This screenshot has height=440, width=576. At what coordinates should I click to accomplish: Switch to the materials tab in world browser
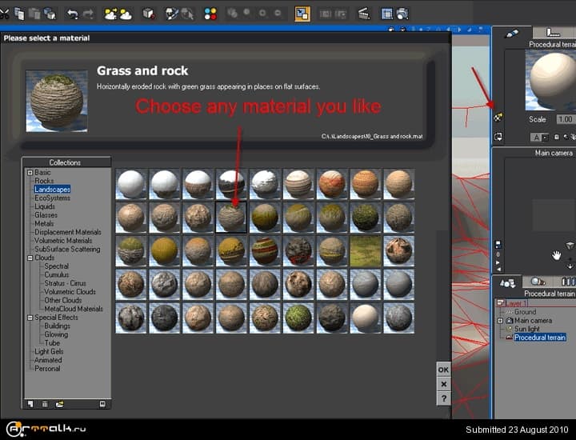click(538, 282)
